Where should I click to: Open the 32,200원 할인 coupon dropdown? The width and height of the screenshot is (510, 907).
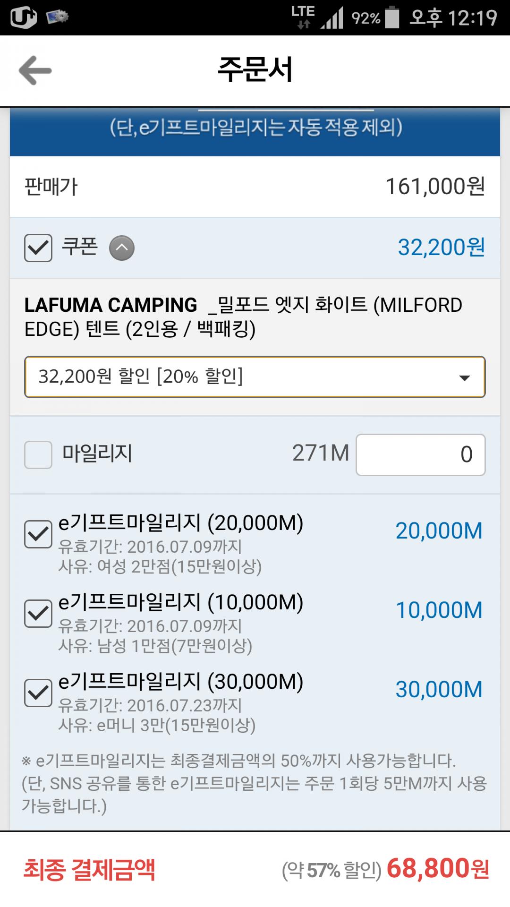point(255,377)
